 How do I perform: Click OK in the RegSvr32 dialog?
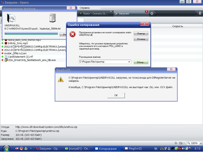pos(116,95)
